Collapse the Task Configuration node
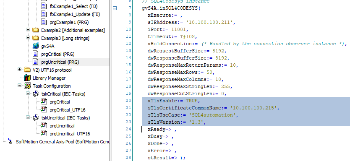Screen dimensions: 350x161 point(19,86)
